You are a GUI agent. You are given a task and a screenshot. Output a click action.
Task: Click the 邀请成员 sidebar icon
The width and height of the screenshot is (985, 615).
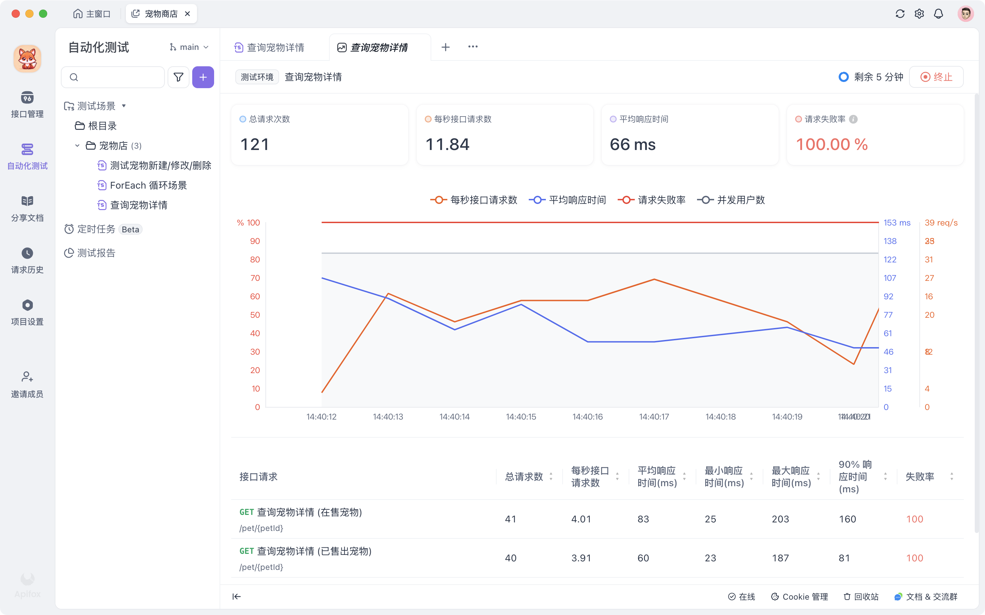(x=27, y=384)
